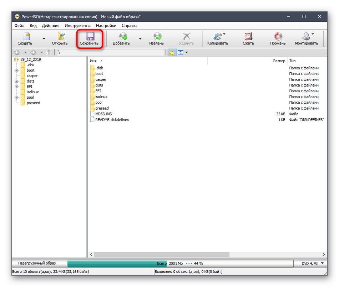Click the Файл "DISKDEFINES" type cell
This screenshot has height=287, width=339.
pyautogui.click(x=307, y=120)
